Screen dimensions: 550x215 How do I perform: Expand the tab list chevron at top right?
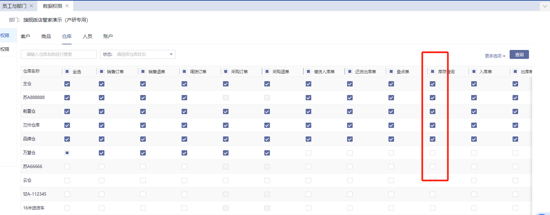(545, 6)
